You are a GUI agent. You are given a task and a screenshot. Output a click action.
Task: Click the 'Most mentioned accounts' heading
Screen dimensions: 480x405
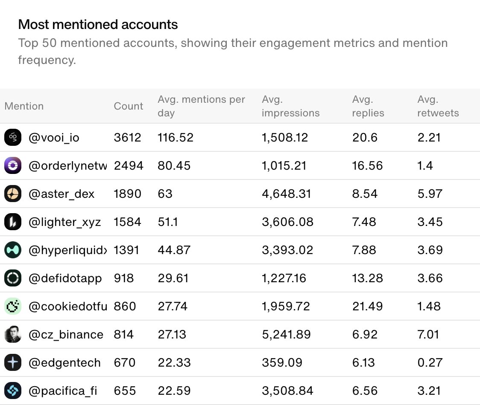(x=98, y=24)
